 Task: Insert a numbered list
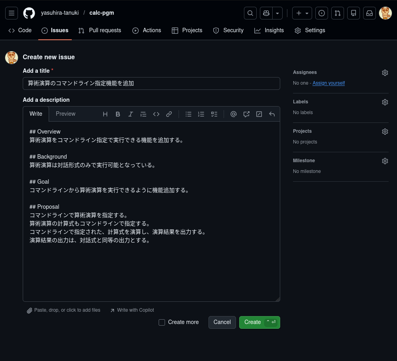click(201, 114)
